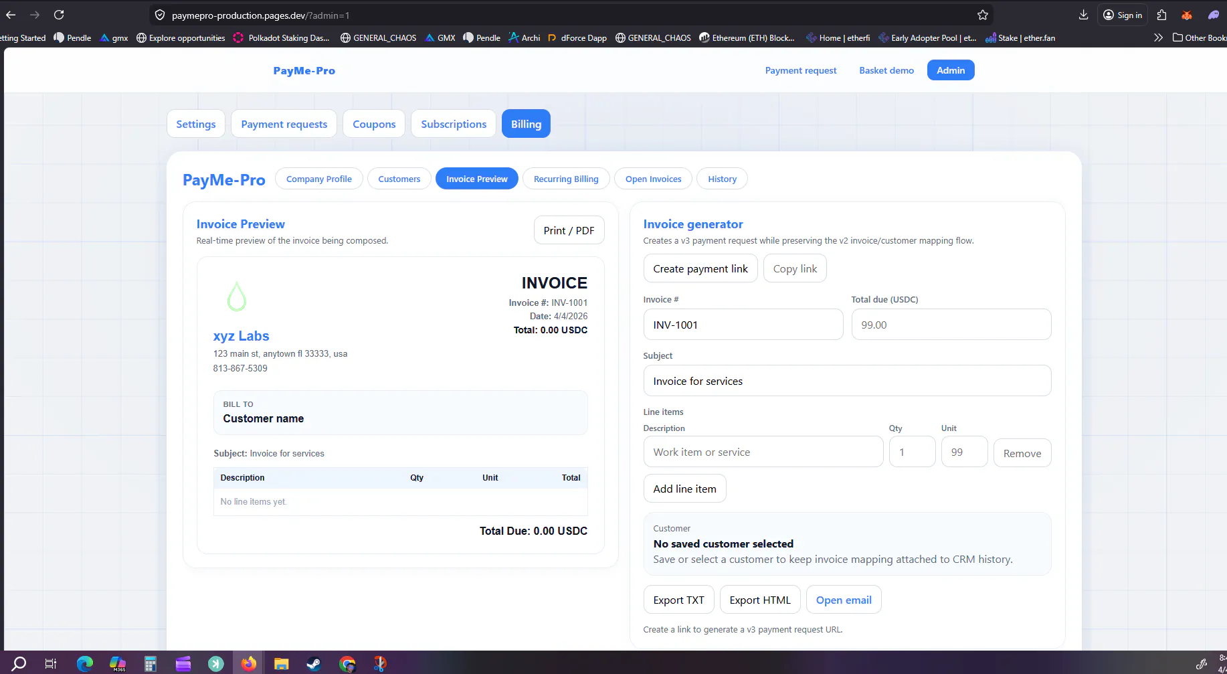Select the Invoice Preview sub-tab
The height and width of the screenshot is (674, 1227).
(477, 179)
